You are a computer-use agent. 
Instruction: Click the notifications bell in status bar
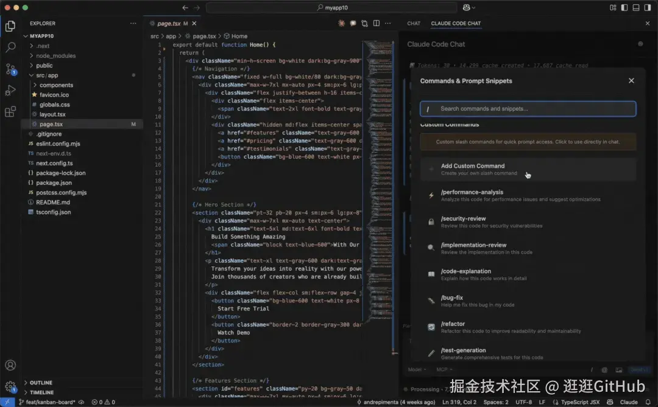click(648, 402)
